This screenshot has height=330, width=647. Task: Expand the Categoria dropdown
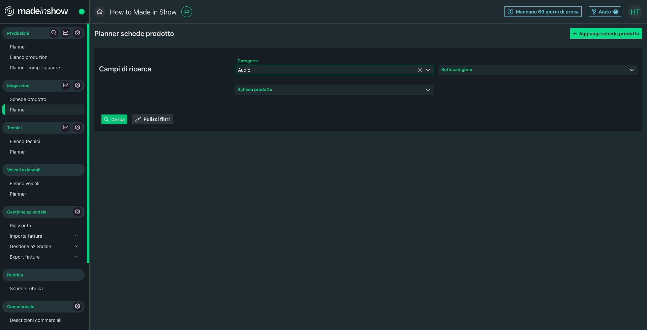pos(428,70)
